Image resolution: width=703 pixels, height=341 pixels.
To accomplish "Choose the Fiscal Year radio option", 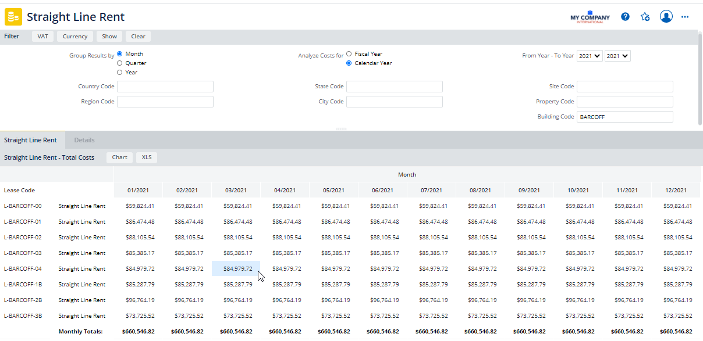I will tap(349, 53).
